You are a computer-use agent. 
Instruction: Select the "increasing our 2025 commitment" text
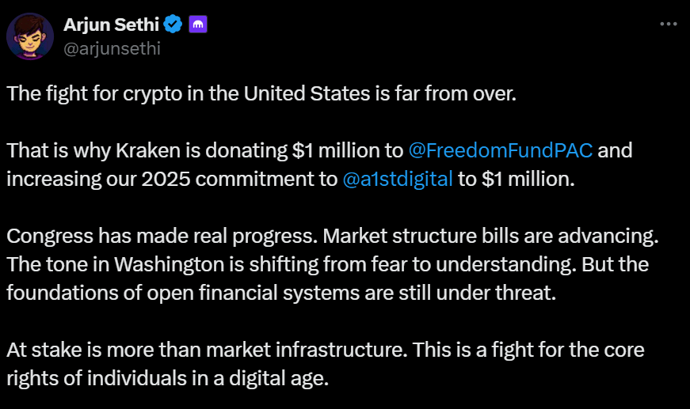pos(172,179)
